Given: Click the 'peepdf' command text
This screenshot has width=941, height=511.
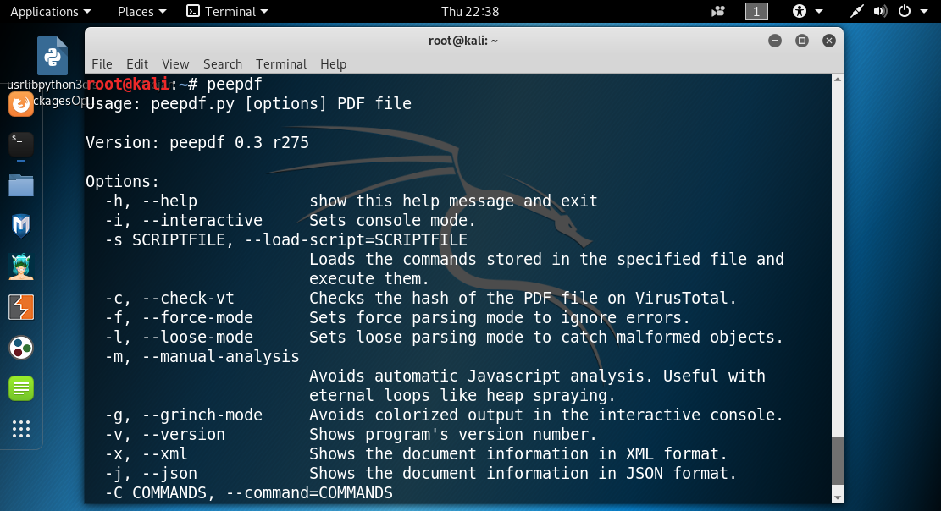Looking at the screenshot, I should click(235, 85).
